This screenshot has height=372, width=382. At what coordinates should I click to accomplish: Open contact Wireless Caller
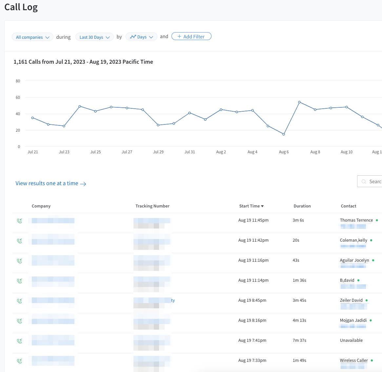click(354, 360)
